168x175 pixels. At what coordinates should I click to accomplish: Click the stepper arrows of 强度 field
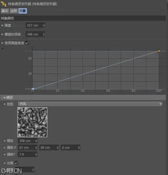coord(44,25)
